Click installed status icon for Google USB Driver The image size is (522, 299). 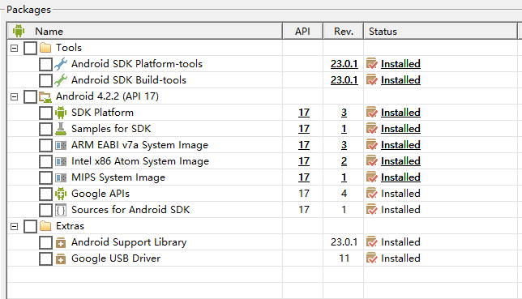(371, 258)
